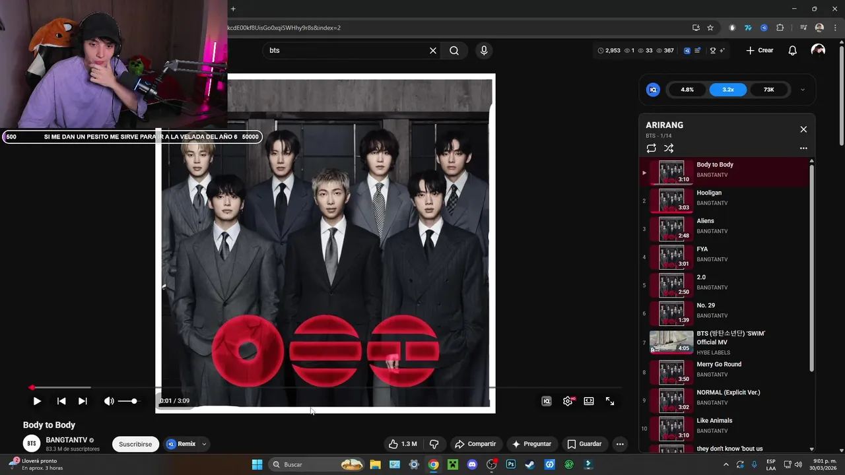The image size is (845, 475).
Task: Select the 73K vidIQ metric
Action: [x=769, y=90]
